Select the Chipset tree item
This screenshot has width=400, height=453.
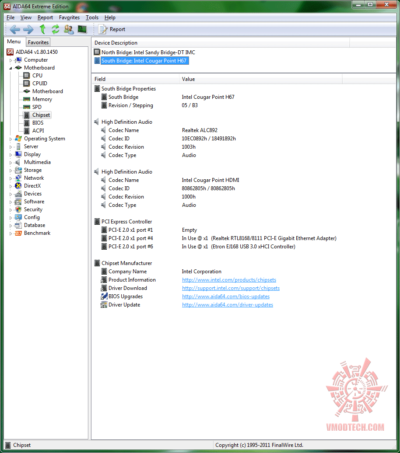click(41, 115)
